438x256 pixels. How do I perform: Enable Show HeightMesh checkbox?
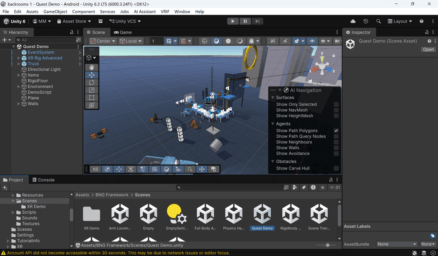click(336, 116)
